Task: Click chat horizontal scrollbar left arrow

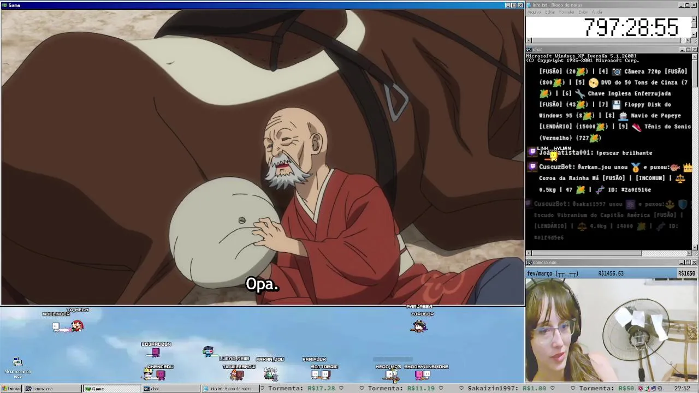Action: (x=529, y=253)
